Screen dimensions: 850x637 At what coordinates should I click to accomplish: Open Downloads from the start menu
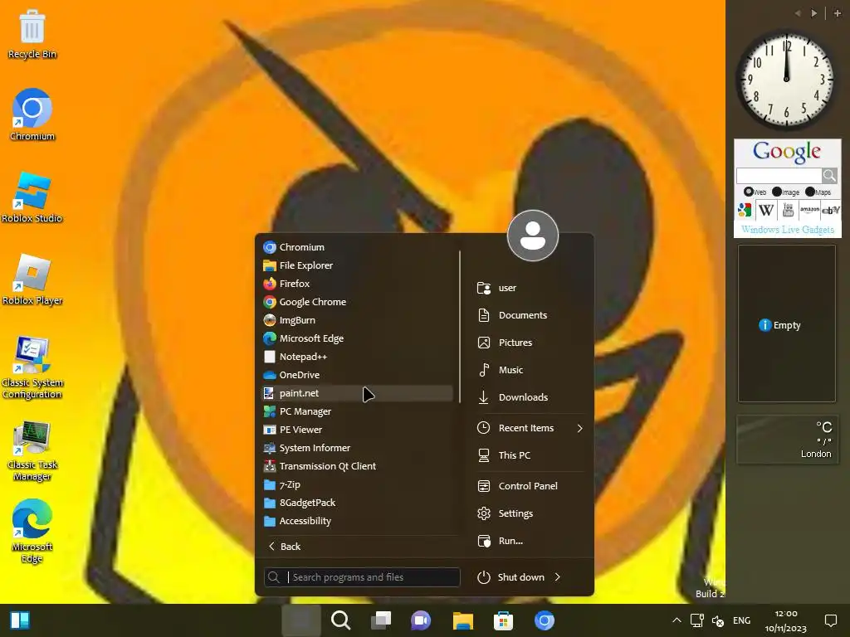(x=530, y=397)
